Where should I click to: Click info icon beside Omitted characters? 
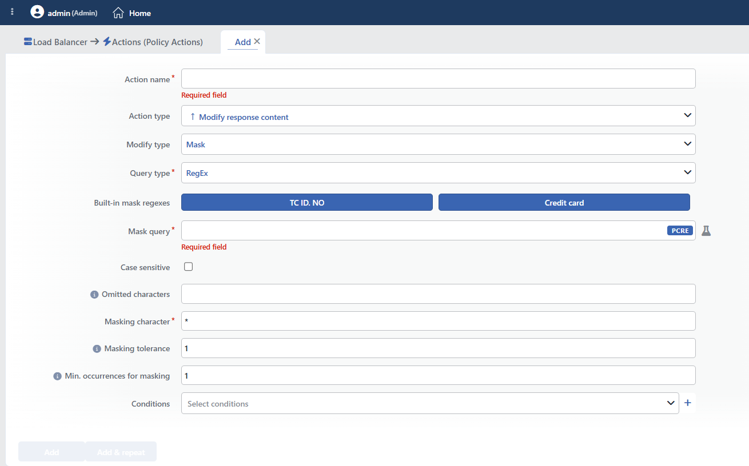point(94,295)
